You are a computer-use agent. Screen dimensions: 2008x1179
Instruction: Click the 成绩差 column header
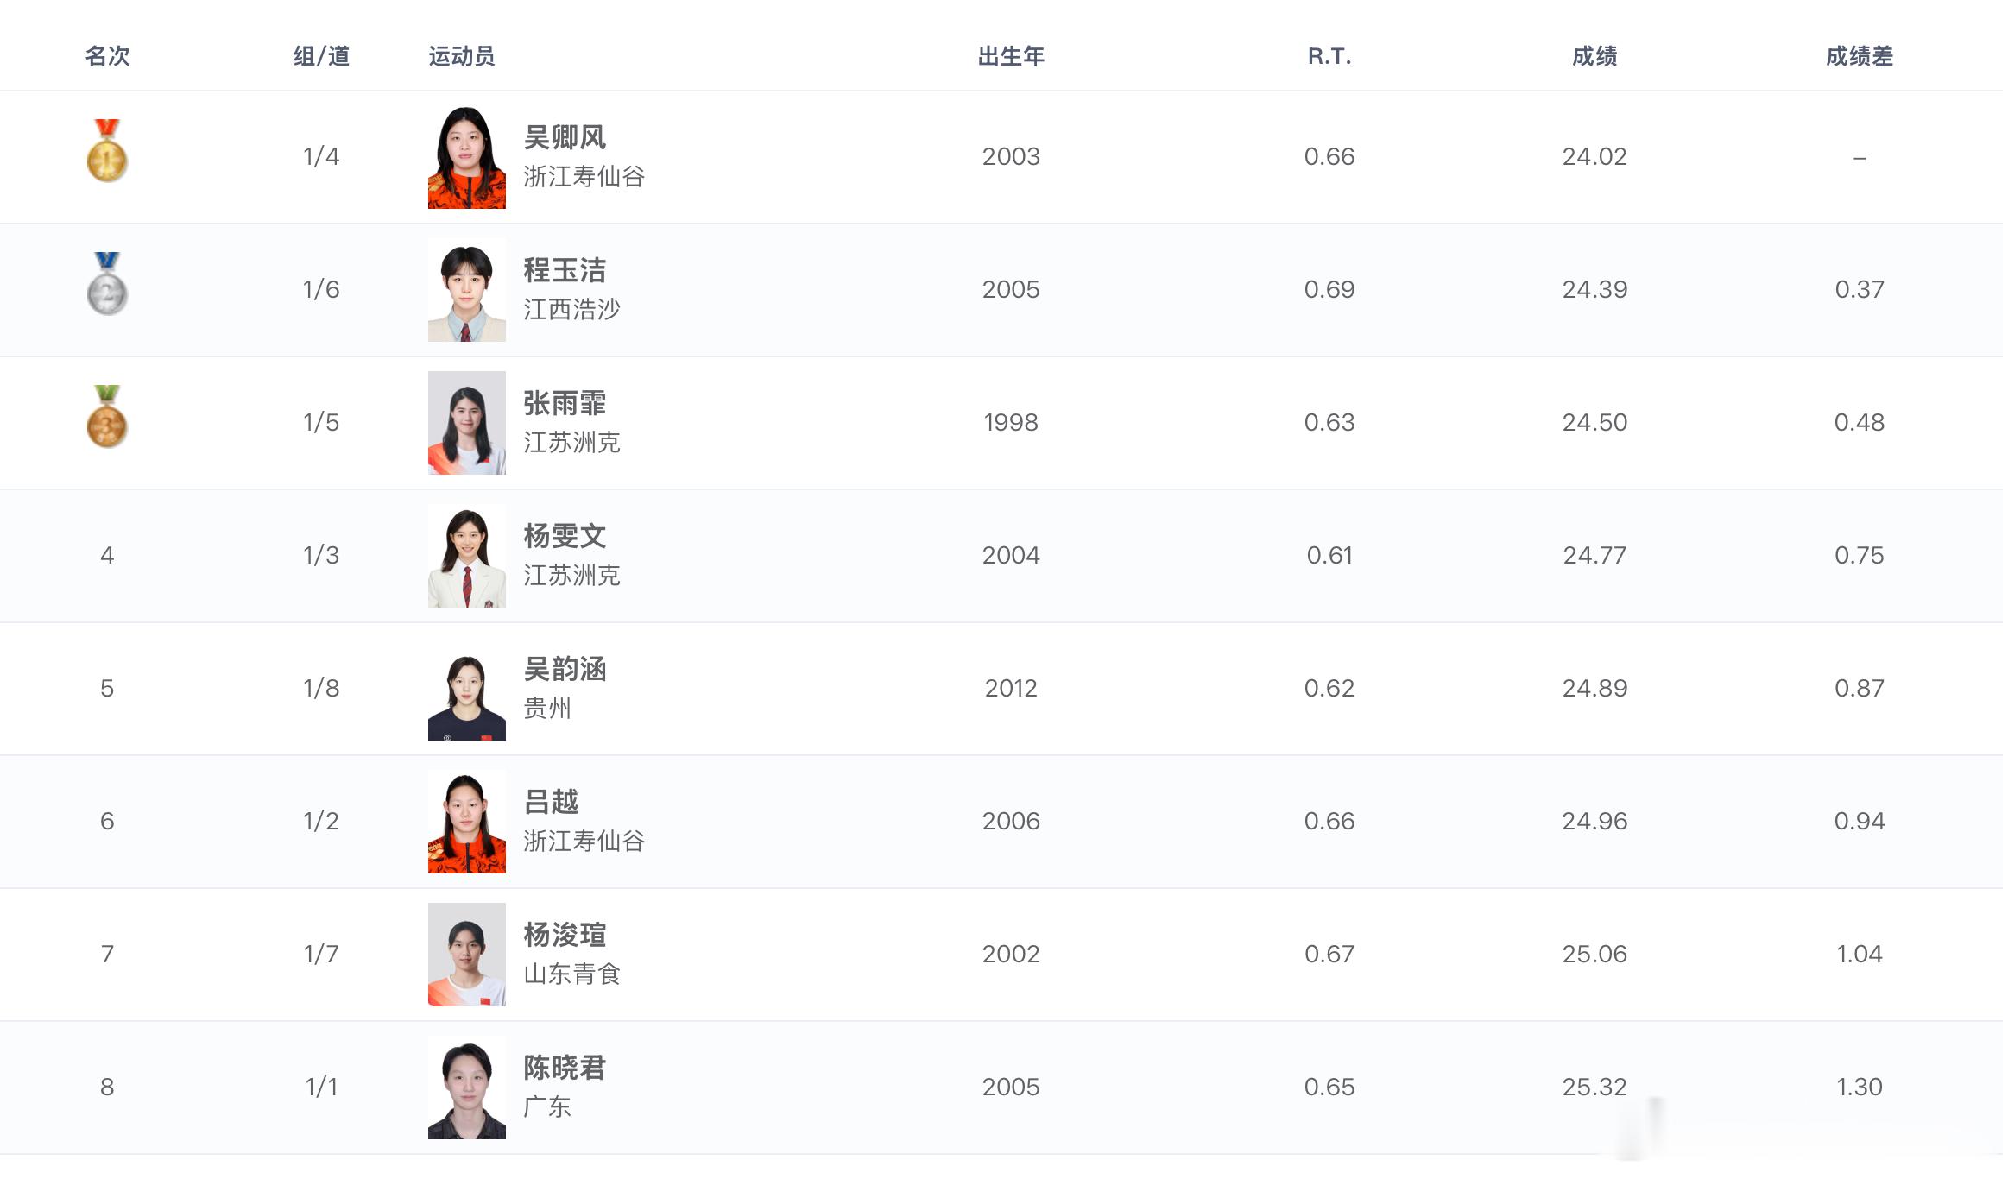(x=1860, y=56)
